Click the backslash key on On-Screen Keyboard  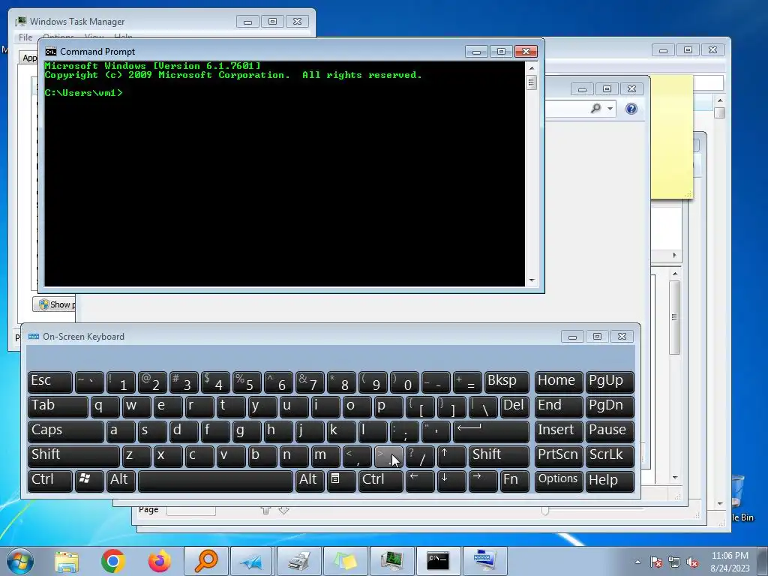[x=483, y=406]
